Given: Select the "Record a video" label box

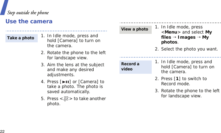Looking at the screenshot, I should pyautogui.click(x=135, y=66).
